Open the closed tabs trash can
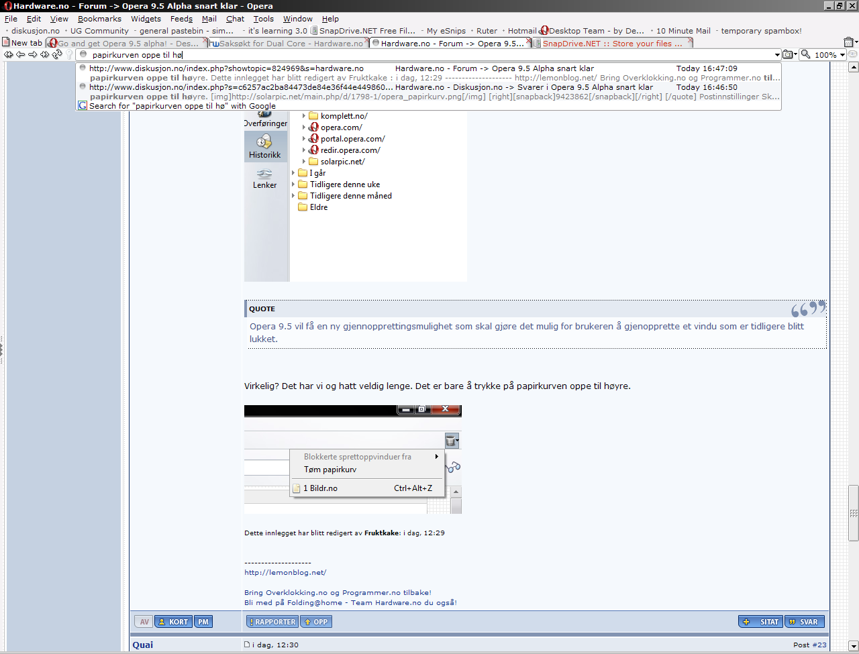The height and width of the screenshot is (654, 859). coord(848,42)
